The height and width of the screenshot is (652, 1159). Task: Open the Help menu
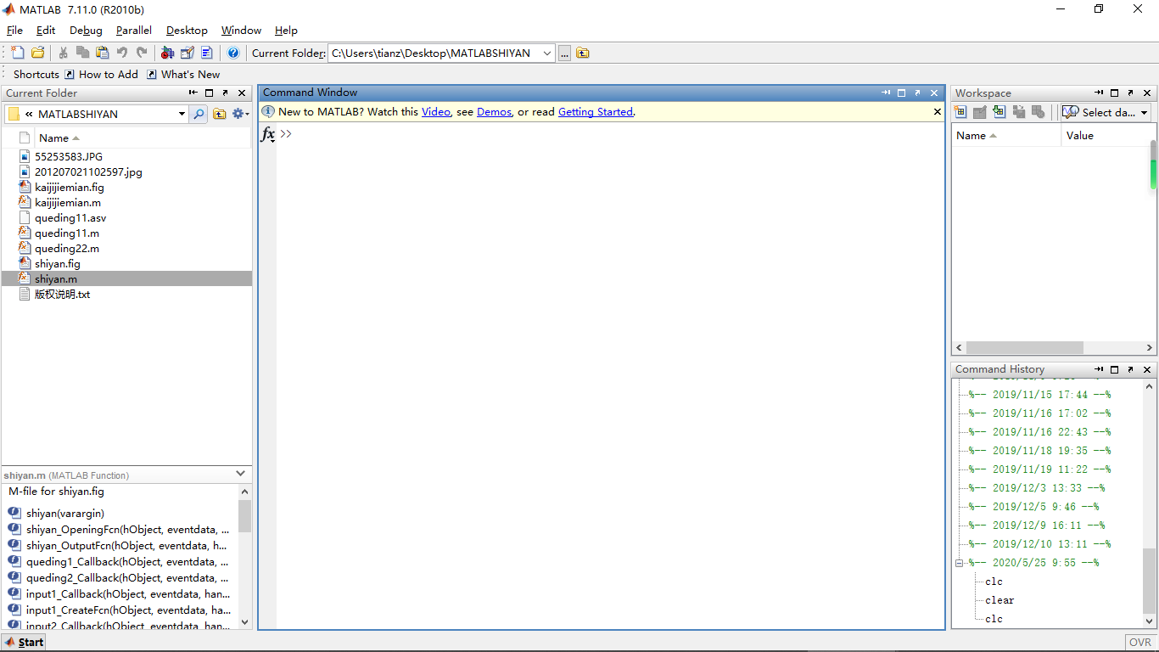[286, 30]
